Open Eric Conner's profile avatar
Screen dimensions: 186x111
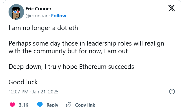click(x=16, y=12)
